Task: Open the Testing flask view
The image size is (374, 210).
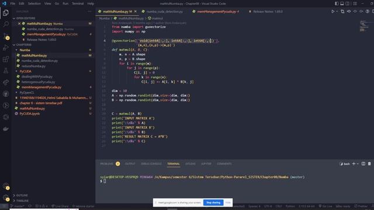Action: click(6, 71)
